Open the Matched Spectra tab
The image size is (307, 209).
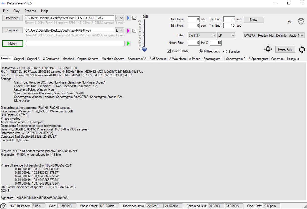point(113,59)
